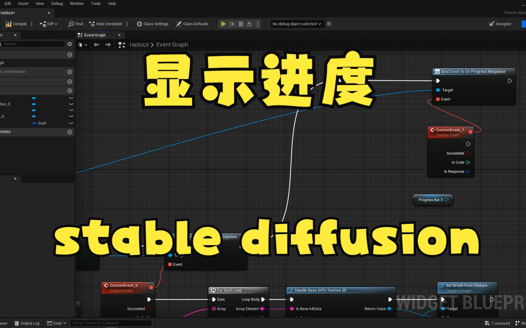The width and height of the screenshot is (526, 328).
Task: Click Bind Event to On Progress Response node title
Action: tap(473, 72)
